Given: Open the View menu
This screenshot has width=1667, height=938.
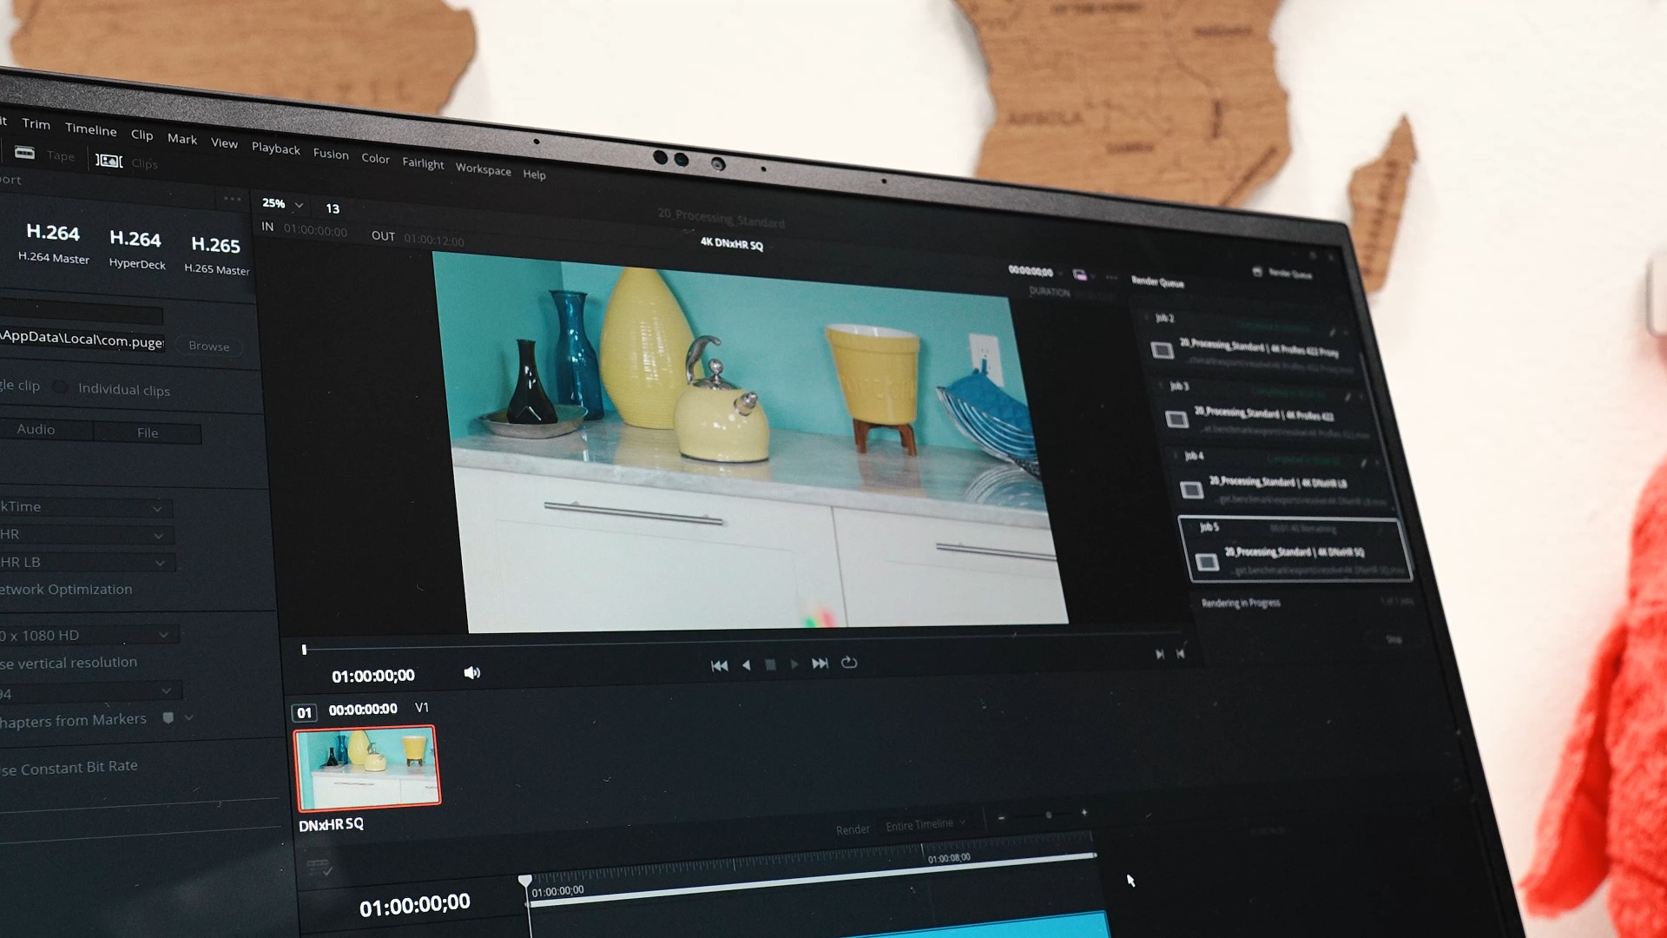Looking at the screenshot, I should (224, 143).
